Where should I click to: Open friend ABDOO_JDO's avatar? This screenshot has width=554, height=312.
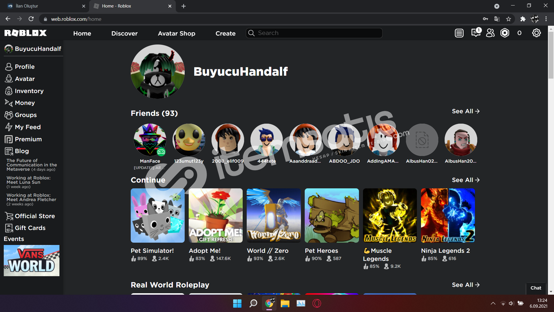[x=344, y=140]
